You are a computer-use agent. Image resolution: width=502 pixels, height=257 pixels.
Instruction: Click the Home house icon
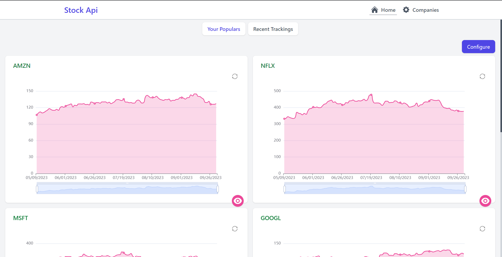[375, 10]
